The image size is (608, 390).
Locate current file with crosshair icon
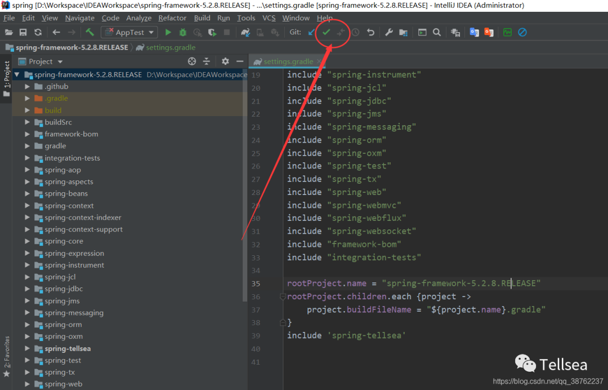tap(192, 61)
